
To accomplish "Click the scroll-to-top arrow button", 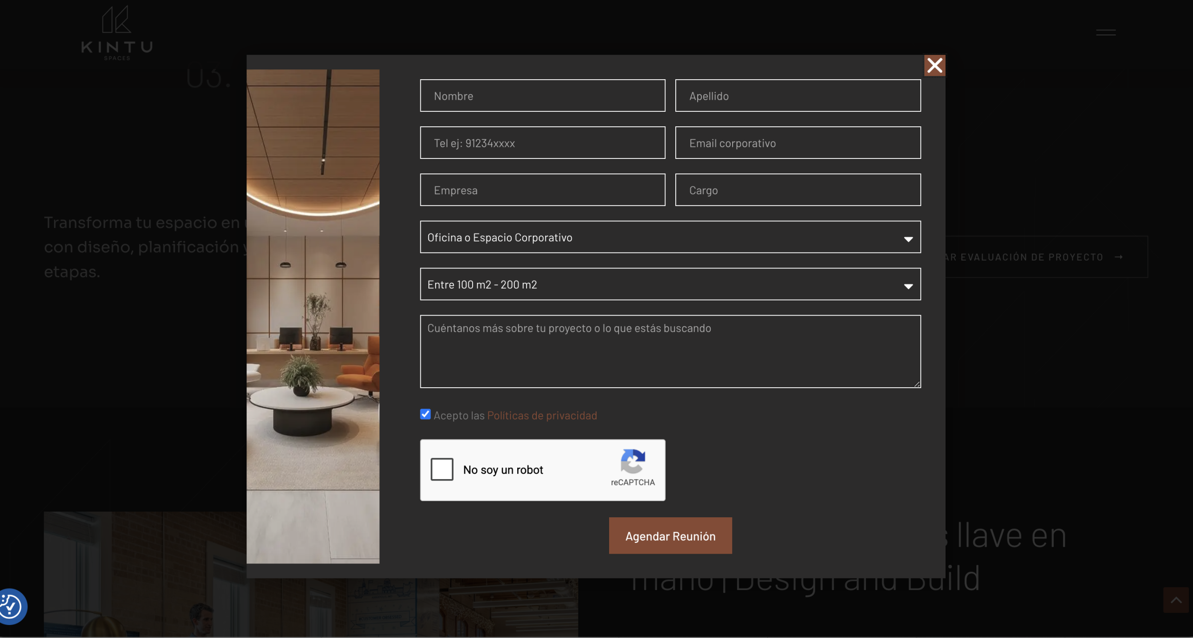I will click(1176, 600).
